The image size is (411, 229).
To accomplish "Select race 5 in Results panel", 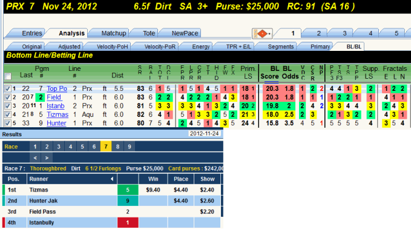I will point(82,147).
